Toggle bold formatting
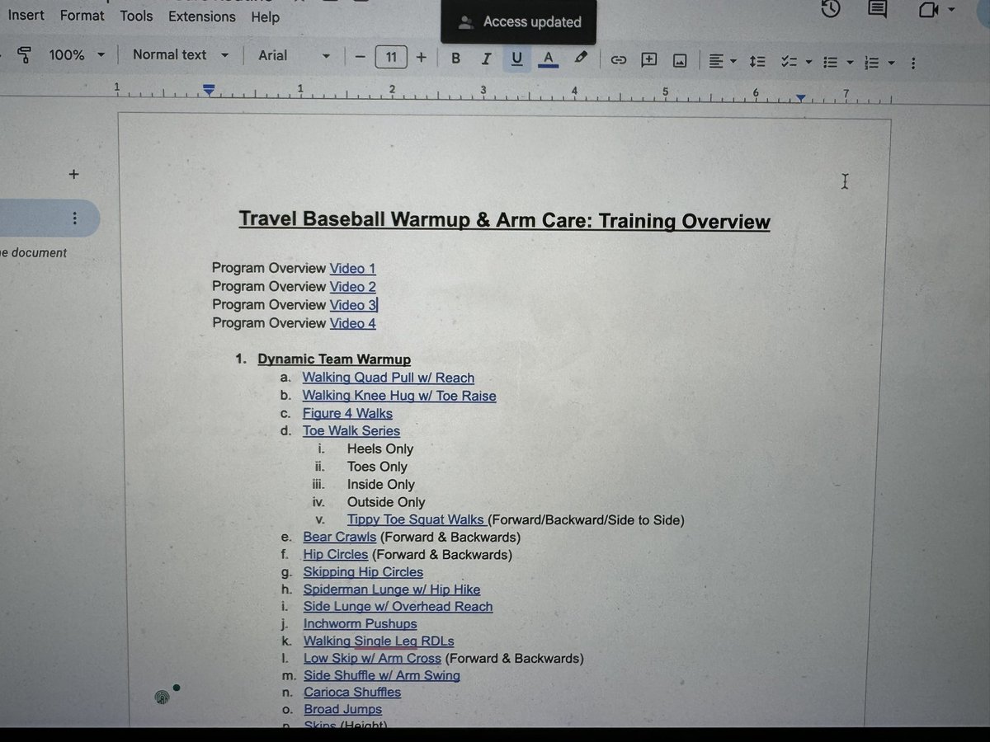This screenshot has width=990, height=742. coord(455,58)
